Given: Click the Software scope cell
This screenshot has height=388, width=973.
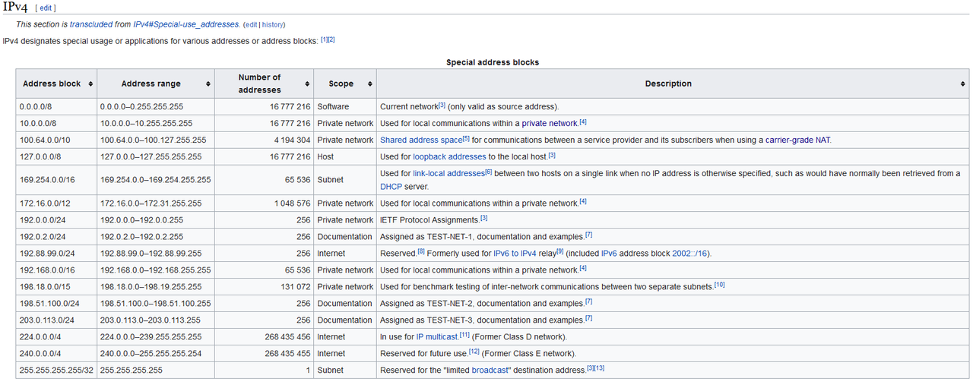Looking at the screenshot, I should point(345,107).
